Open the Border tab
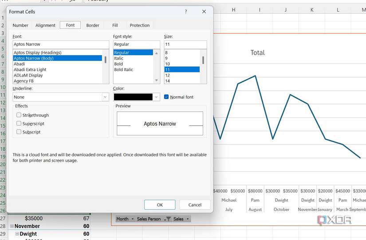This screenshot has width=366, height=240. point(93,25)
